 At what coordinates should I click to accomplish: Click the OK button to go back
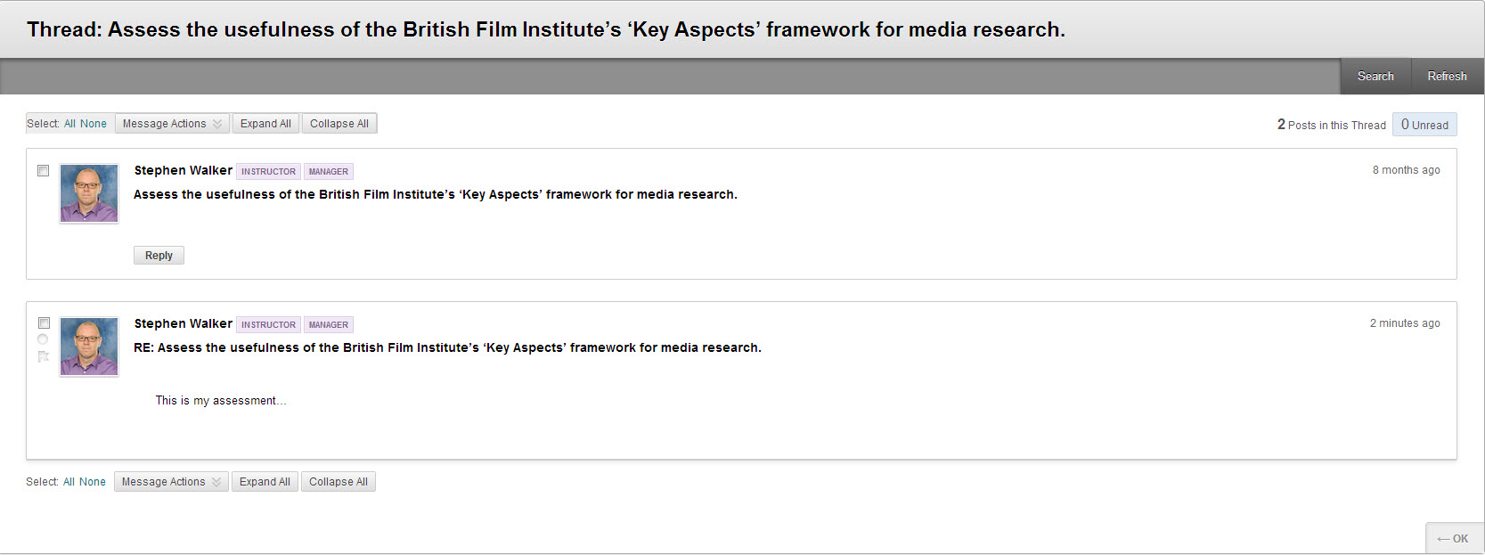click(x=1453, y=538)
